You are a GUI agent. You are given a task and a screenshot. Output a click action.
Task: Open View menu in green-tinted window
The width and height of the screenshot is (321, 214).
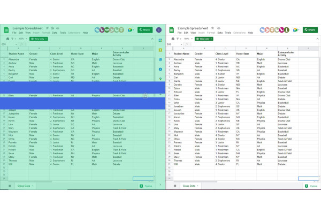(28, 33)
